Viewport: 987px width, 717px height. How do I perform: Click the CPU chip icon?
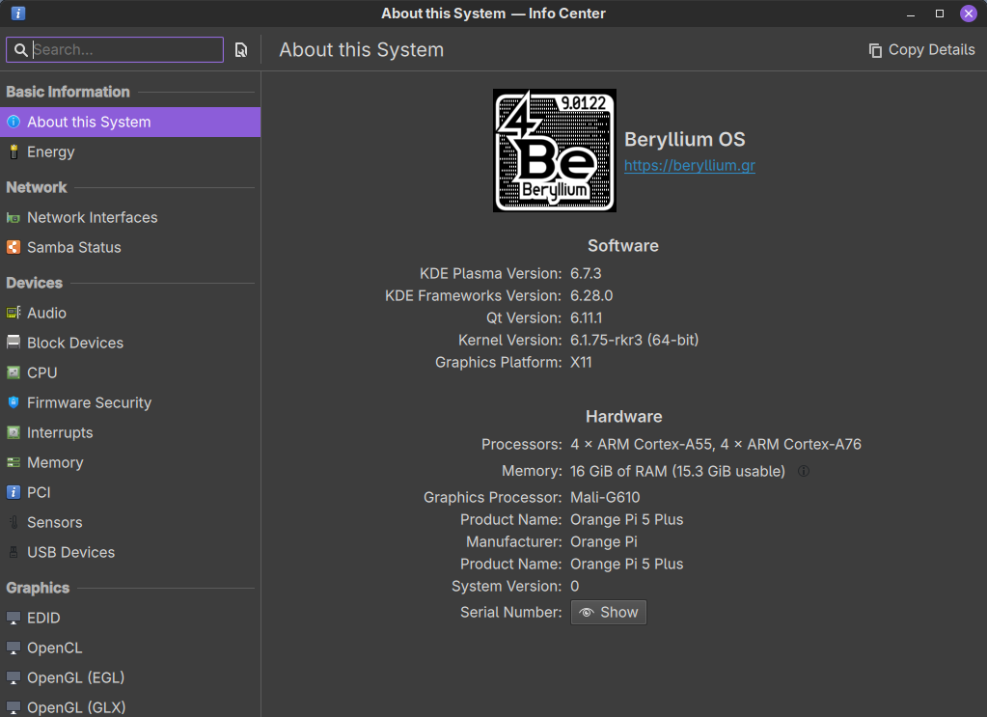coord(14,372)
